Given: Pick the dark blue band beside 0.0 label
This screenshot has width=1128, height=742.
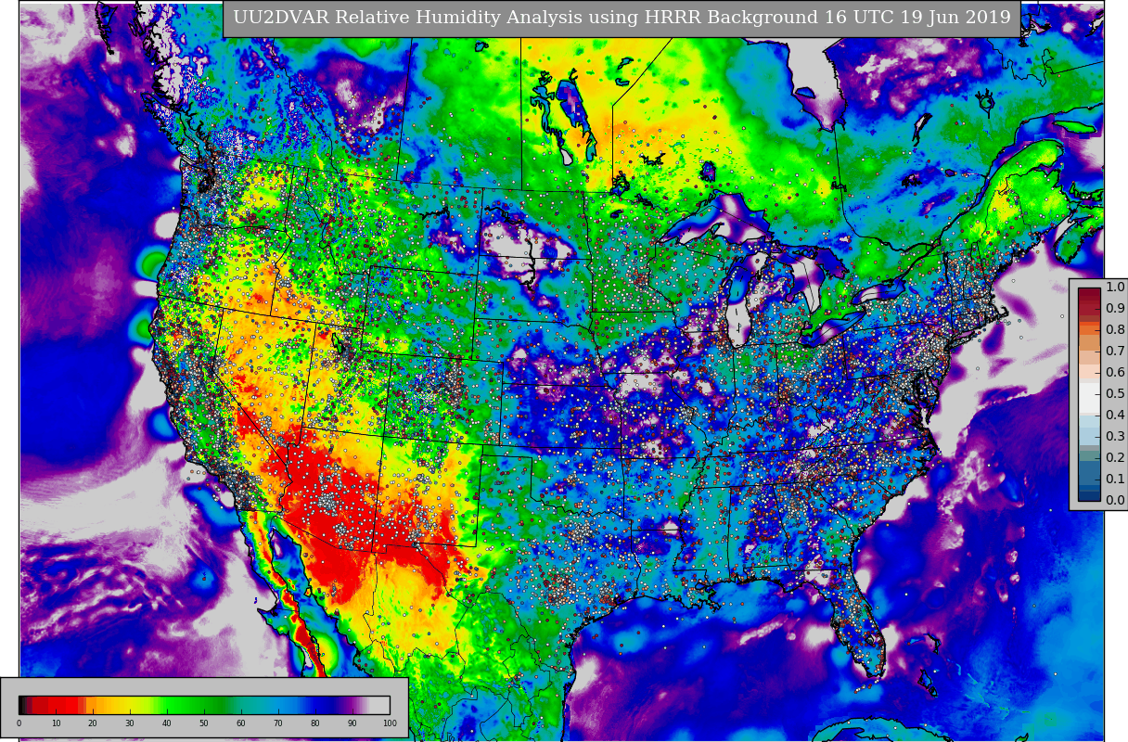Looking at the screenshot, I should tap(1089, 495).
